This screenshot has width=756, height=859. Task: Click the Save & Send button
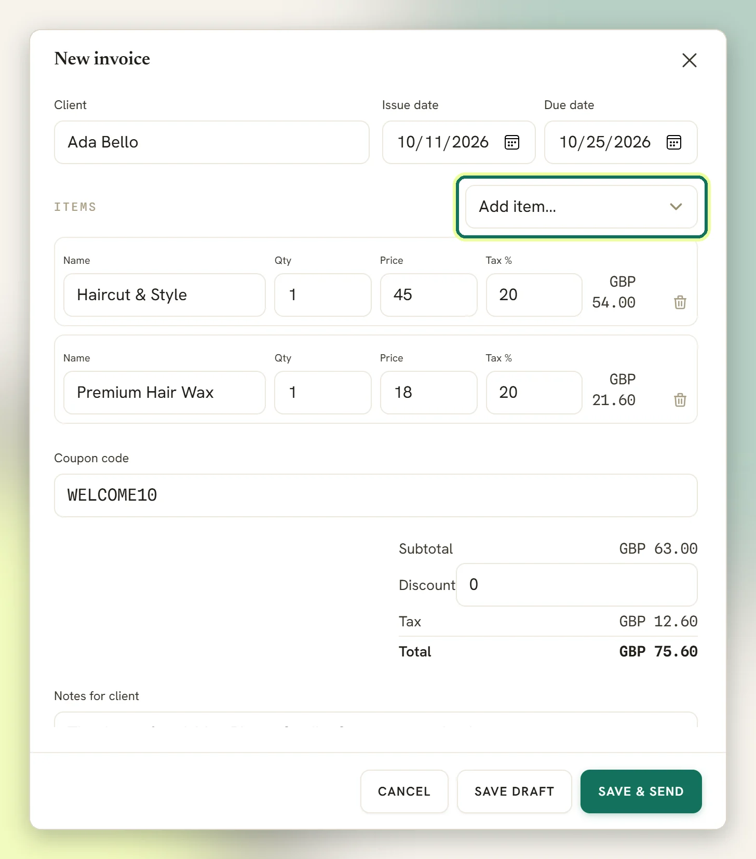(641, 791)
